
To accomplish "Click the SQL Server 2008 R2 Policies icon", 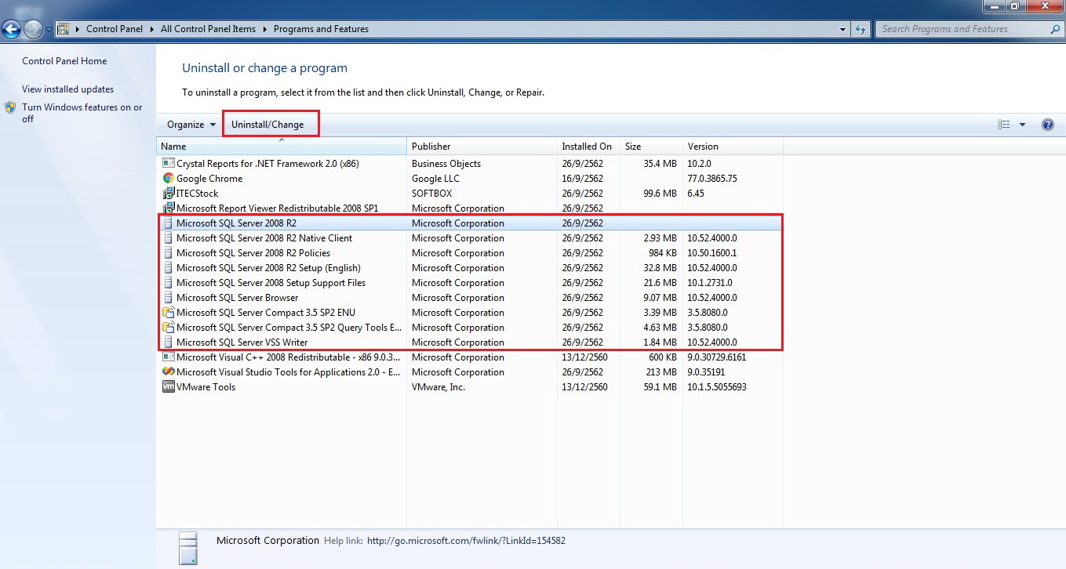I will (168, 253).
